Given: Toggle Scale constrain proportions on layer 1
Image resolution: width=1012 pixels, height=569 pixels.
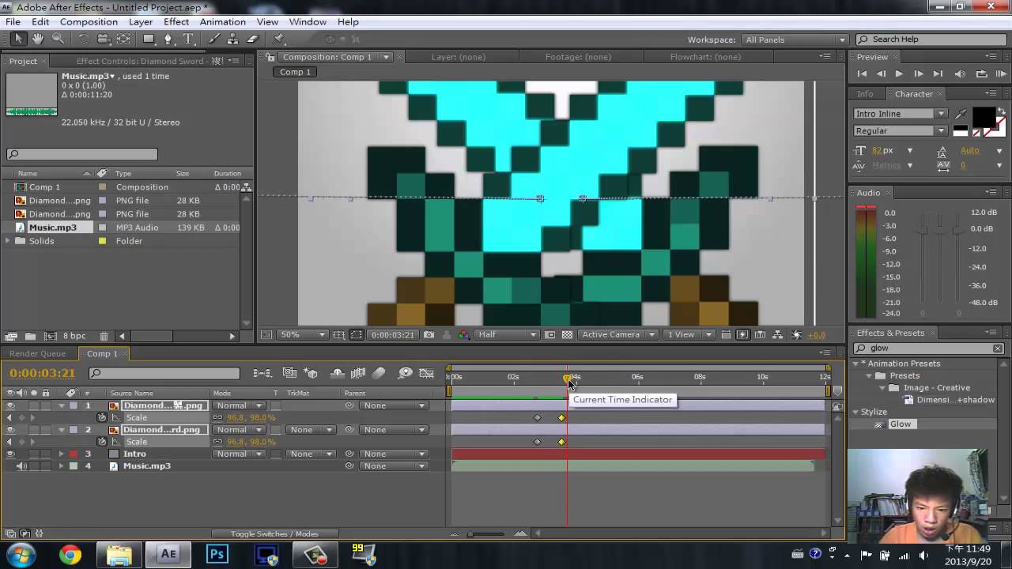Looking at the screenshot, I should [217, 418].
